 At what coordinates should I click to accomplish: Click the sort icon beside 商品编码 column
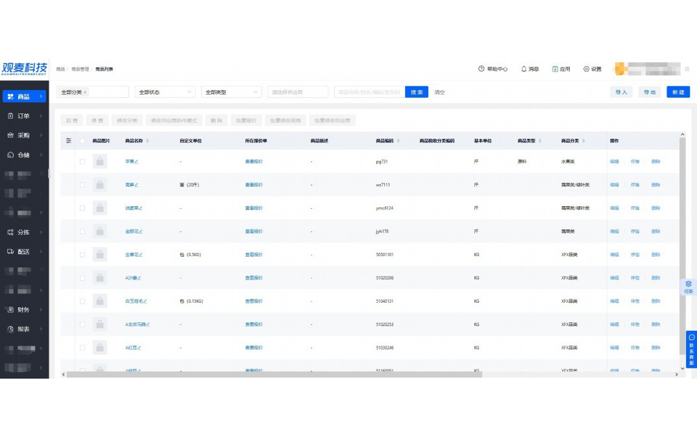pos(398,141)
